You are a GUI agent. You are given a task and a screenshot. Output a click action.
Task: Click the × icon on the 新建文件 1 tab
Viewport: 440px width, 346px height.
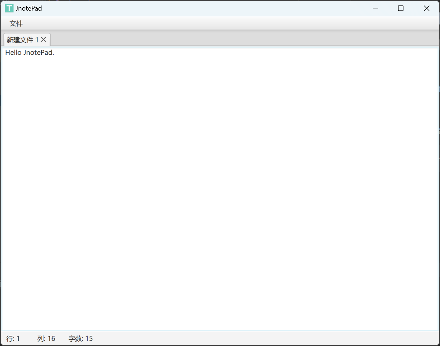point(43,39)
